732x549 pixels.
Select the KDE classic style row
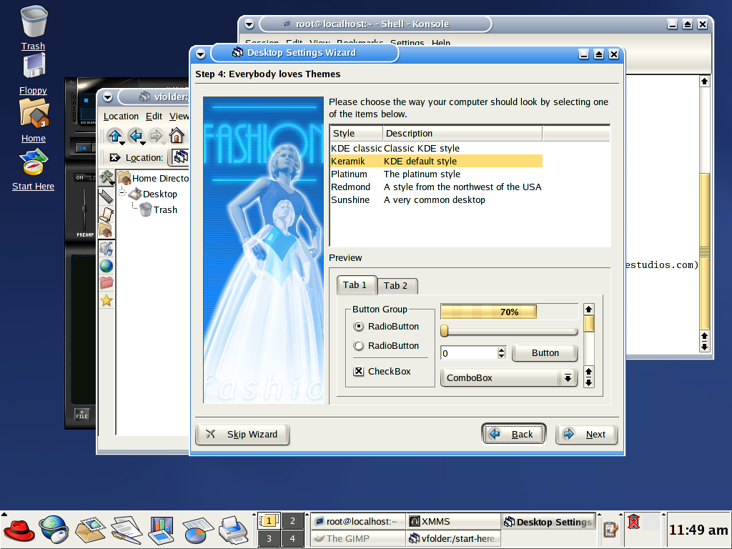(x=436, y=148)
